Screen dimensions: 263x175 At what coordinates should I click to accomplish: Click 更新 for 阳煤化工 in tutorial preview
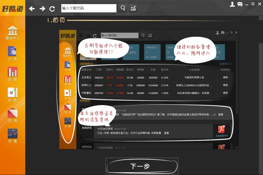point(225,85)
